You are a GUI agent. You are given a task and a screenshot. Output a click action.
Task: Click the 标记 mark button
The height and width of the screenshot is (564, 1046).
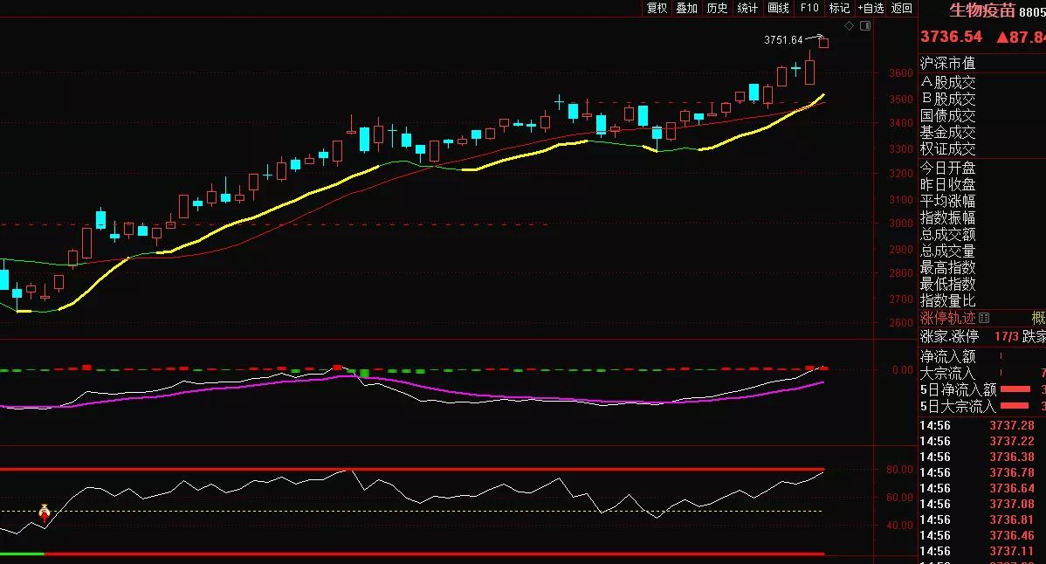839,8
